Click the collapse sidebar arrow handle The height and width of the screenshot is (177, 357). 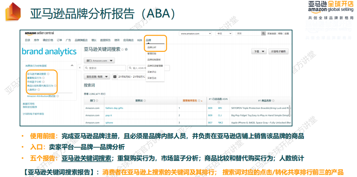[x=80, y=68]
